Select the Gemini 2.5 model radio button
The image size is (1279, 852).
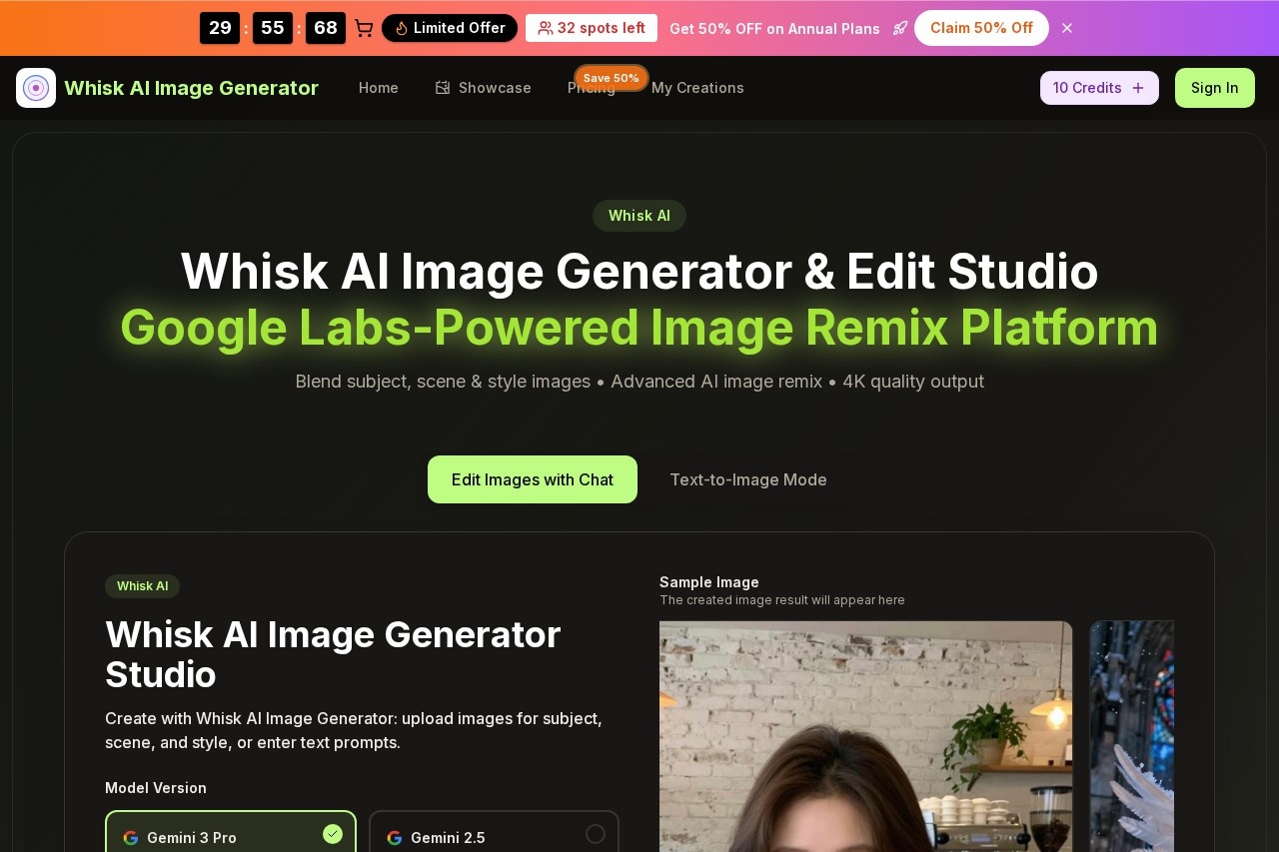tap(596, 834)
